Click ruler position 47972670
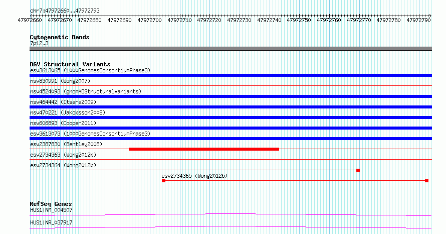This screenshot has height=234, width=446. coord(60,20)
